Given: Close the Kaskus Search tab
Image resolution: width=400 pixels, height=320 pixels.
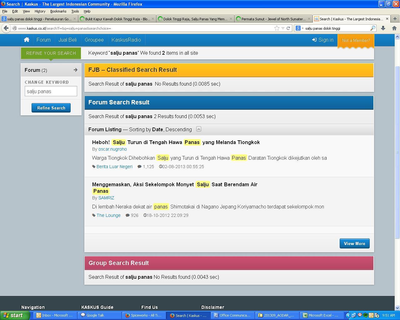Looking at the screenshot, I should (387, 19).
